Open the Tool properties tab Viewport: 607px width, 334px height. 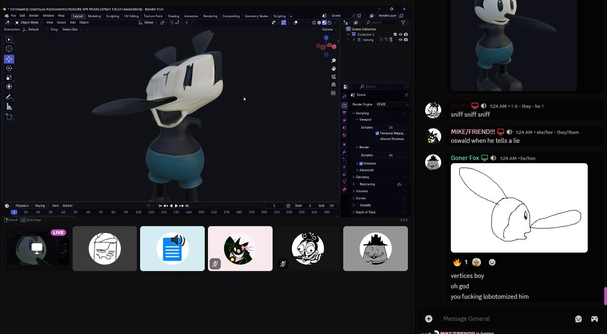coord(344,96)
